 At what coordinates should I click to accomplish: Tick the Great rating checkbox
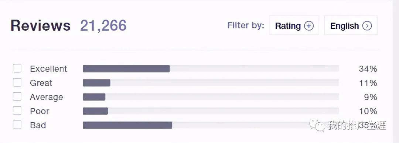[x=17, y=83]
